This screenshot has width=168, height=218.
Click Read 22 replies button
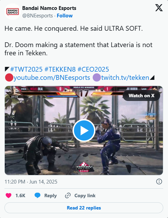(84, 208)
